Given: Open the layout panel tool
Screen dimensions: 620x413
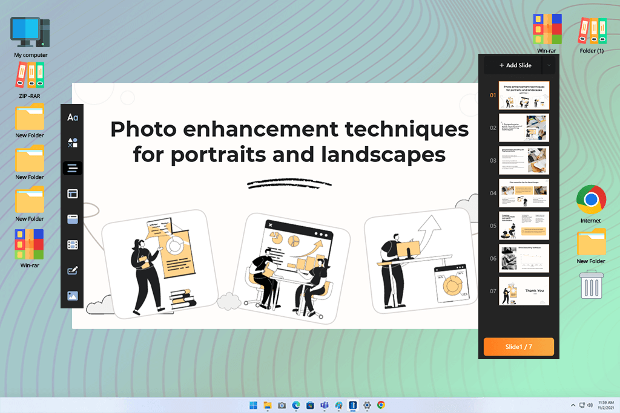Looking at the screenshot, I should 73,193.
